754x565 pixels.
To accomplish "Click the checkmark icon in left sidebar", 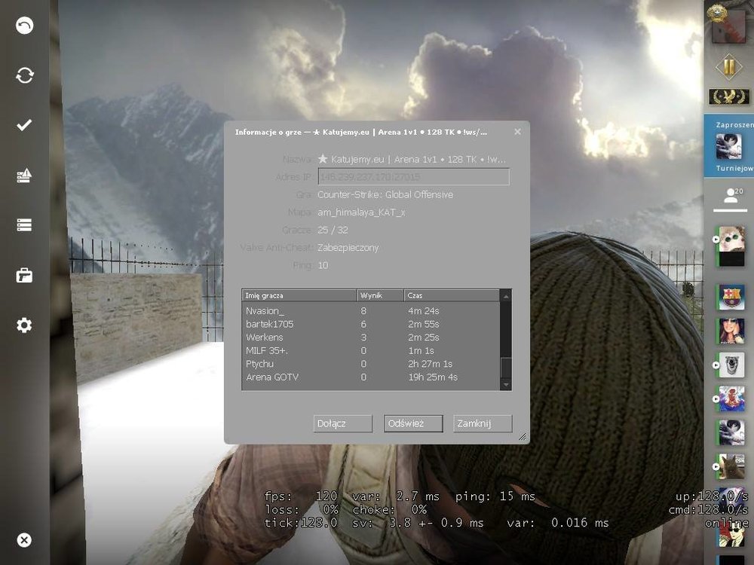I will pyautogui.click(x=24, y=125).
